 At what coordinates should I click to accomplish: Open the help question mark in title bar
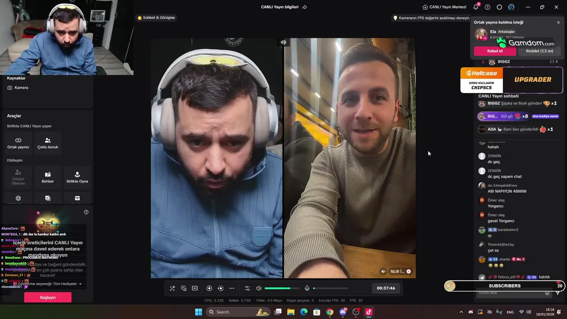pyautogui.click(x=488, y=7)
